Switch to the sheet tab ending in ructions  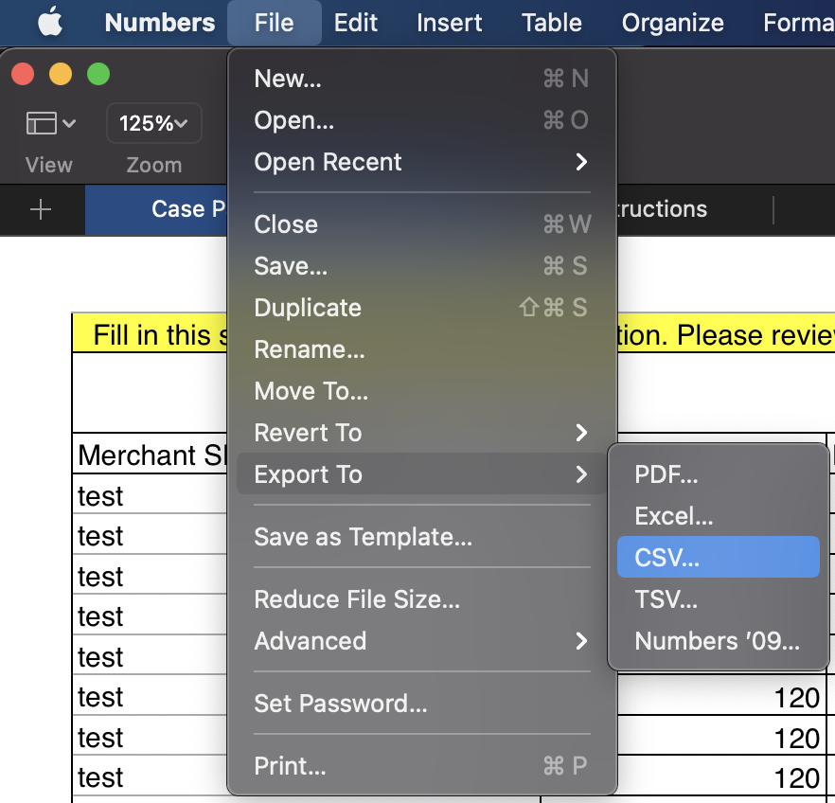click(694, 209)
